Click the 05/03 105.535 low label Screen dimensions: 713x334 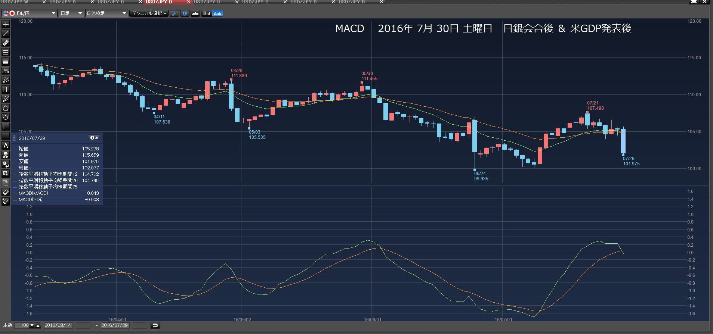(x=257, y=135)
